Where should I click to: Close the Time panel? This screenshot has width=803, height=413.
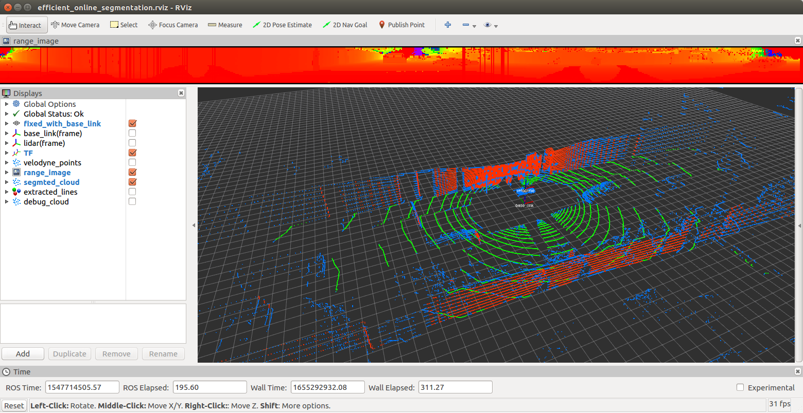[x=798, y=371]
